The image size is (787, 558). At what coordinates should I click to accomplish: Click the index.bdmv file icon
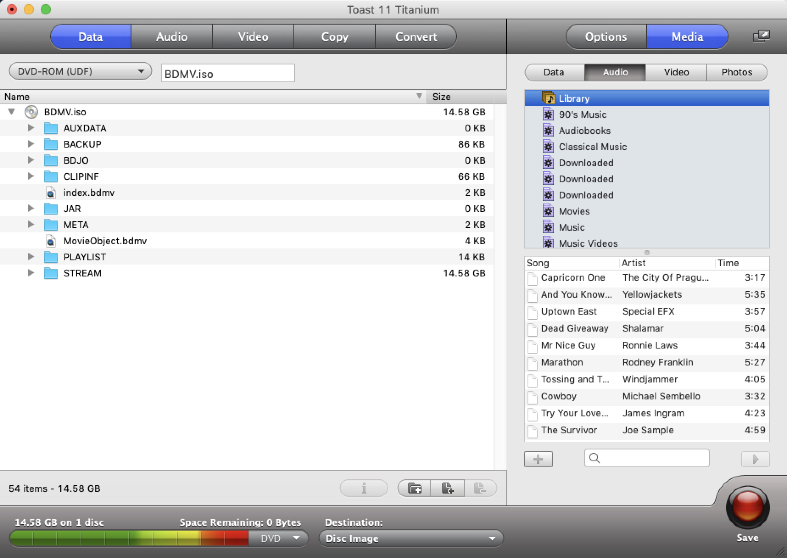(x=50, y=193)
